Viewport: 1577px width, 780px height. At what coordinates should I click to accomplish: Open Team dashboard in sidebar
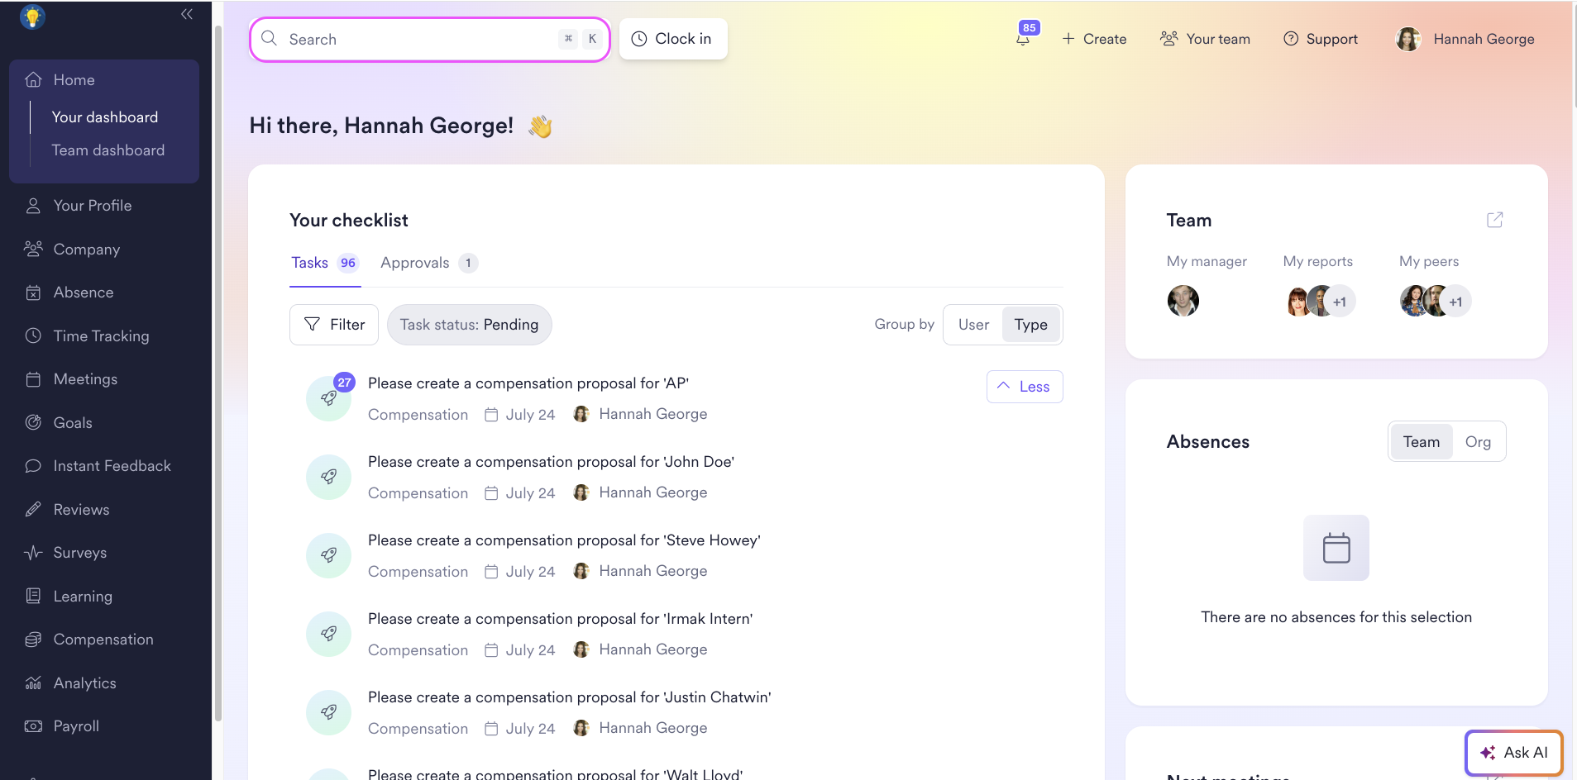(x=108, y=150)
